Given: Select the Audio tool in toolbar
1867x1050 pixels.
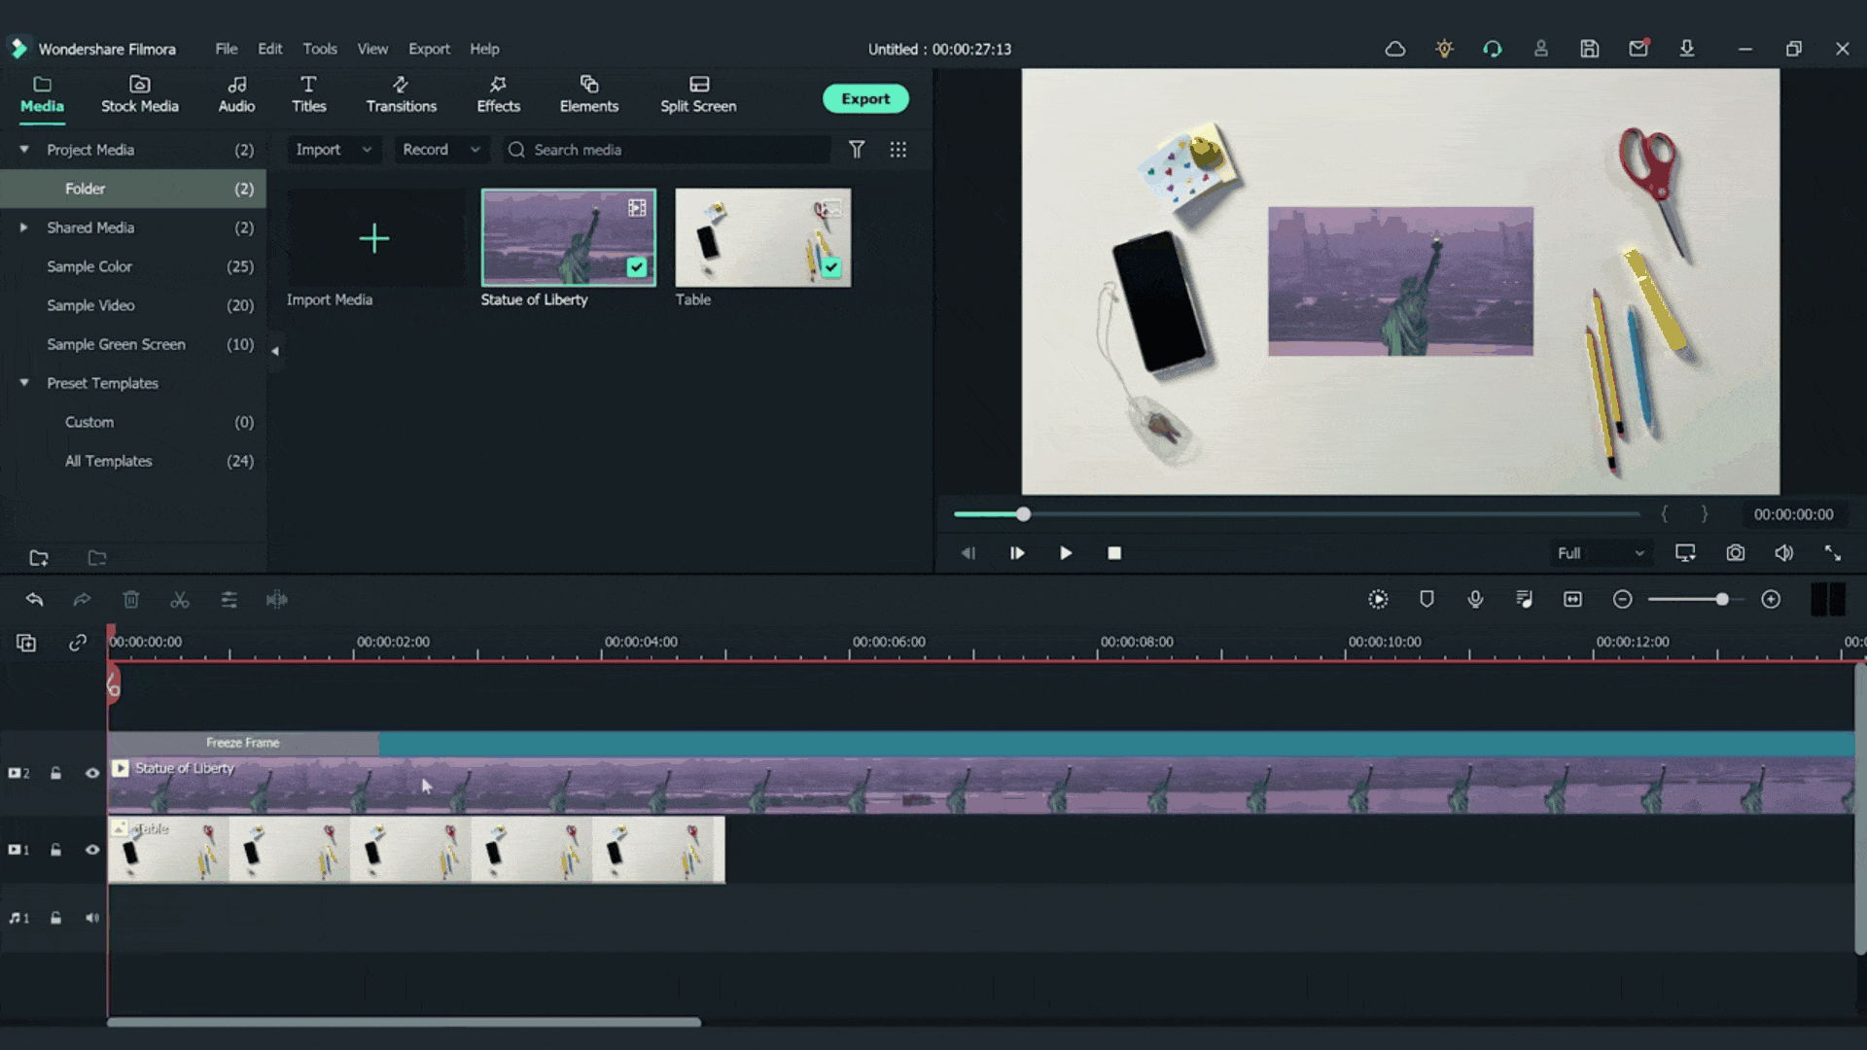Looking at the screenshot, I should 234,93.
